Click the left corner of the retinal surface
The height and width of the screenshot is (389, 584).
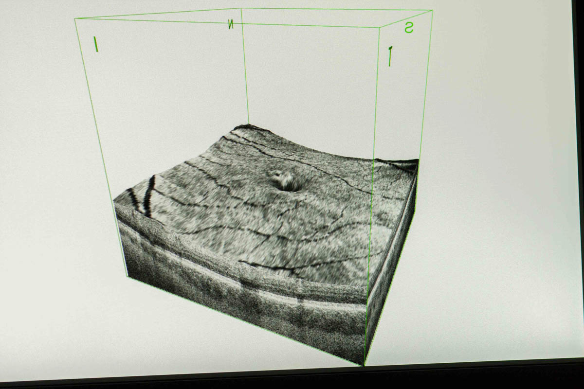click(x=115, y=200)
